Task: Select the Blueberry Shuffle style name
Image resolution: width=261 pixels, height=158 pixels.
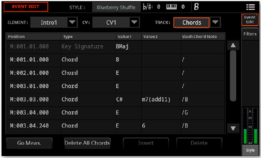Action: click(116, 7)
